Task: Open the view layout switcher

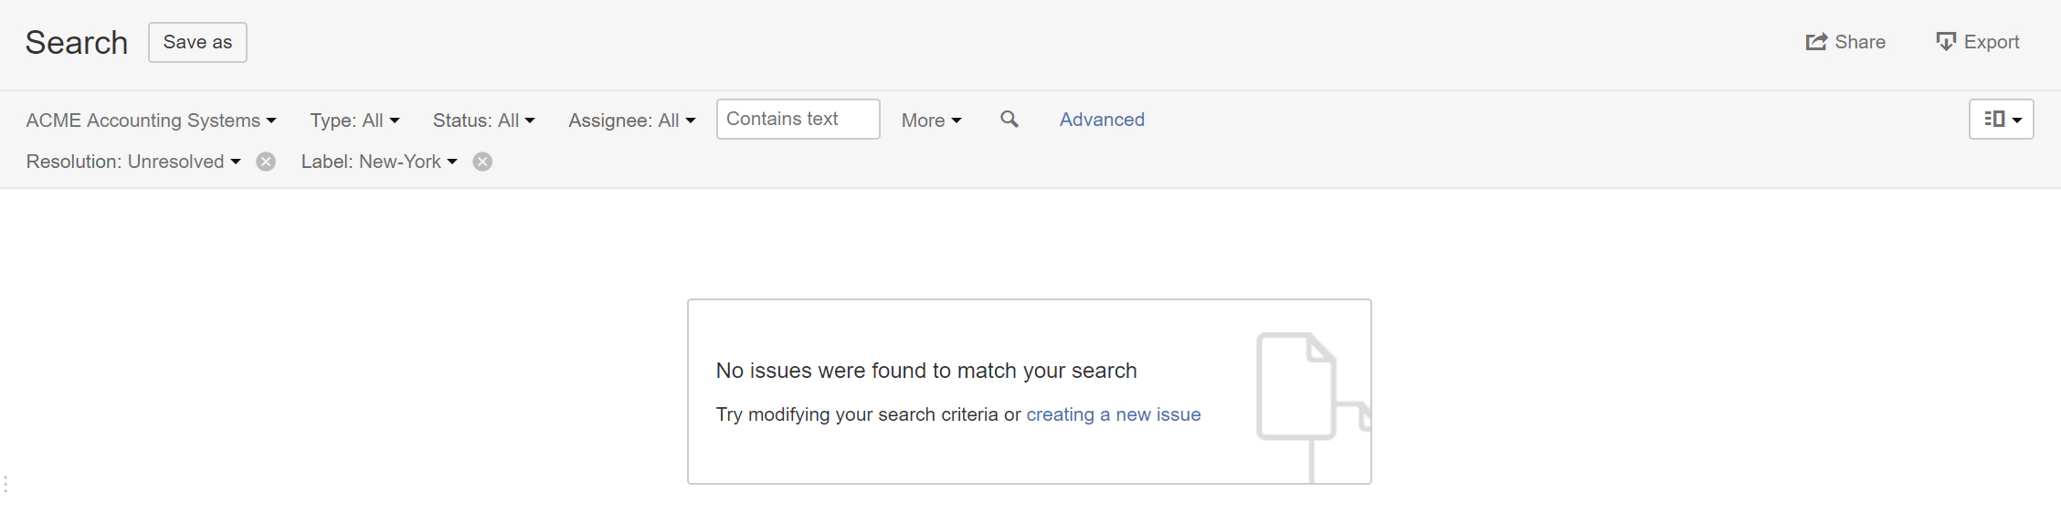Action: 2001,120
